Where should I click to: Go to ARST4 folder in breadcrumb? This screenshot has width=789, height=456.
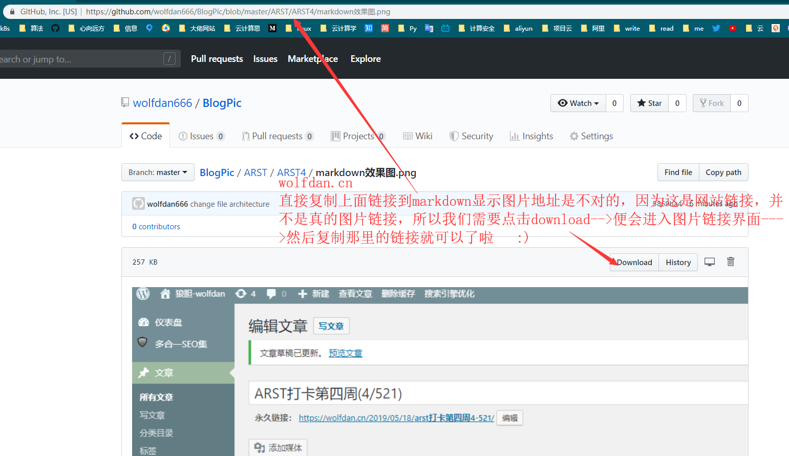(291, 172)
